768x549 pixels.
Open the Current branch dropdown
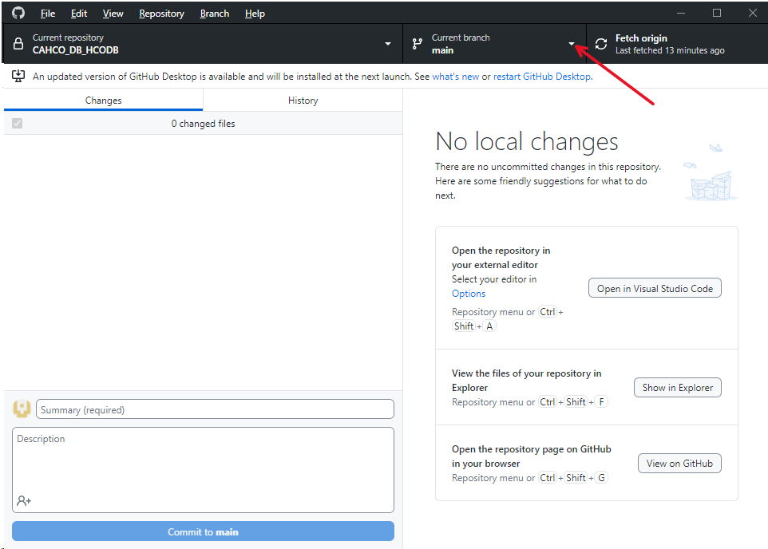572,43
